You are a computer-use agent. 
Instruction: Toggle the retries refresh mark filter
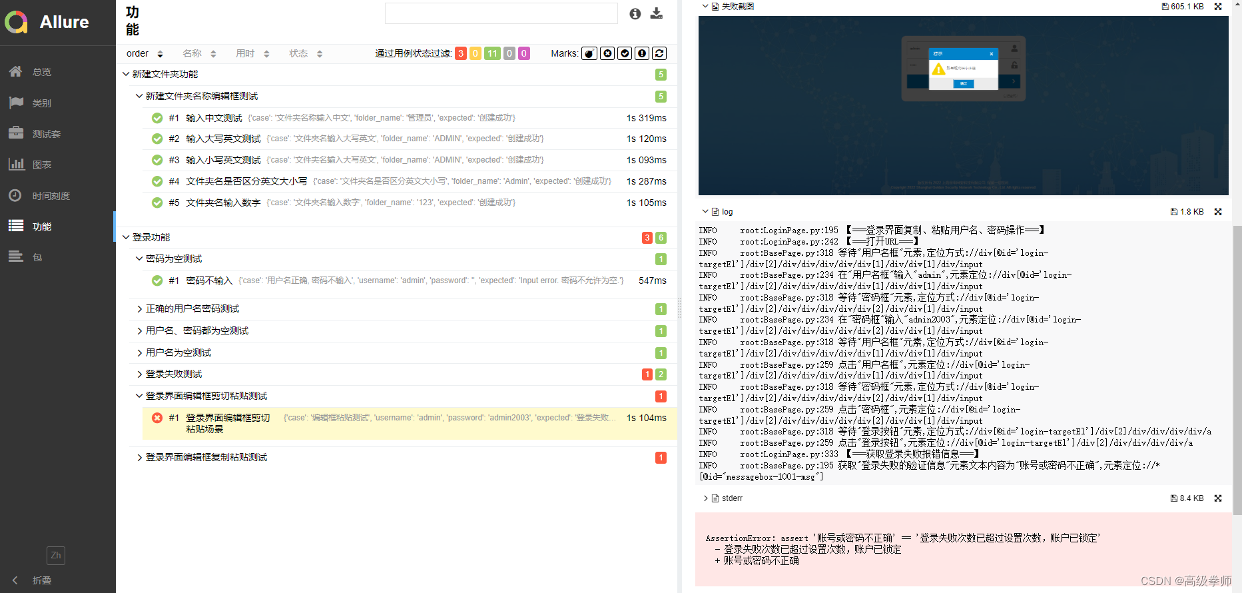[659, 53]
